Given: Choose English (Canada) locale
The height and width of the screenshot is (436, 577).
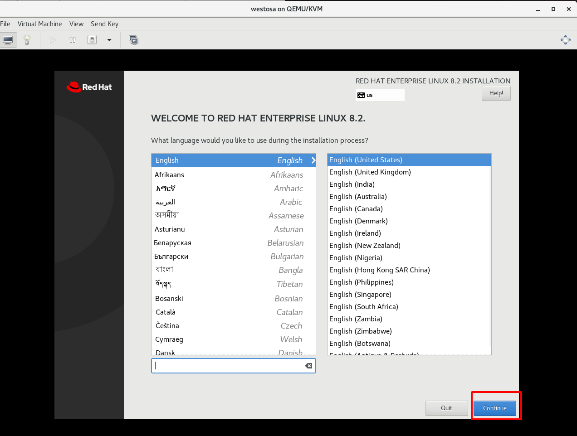Looking at the screenshot, I should point(409,209).
